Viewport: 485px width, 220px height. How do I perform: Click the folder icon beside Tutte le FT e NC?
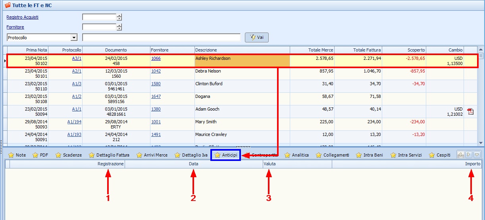click(x=7, y=6)
